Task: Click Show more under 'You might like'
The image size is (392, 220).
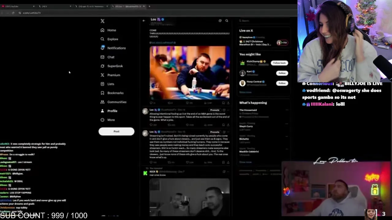Action: [245, 92]
